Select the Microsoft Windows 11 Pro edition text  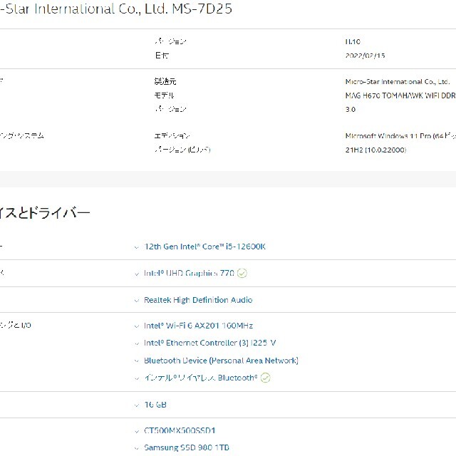tap(400, 136)
